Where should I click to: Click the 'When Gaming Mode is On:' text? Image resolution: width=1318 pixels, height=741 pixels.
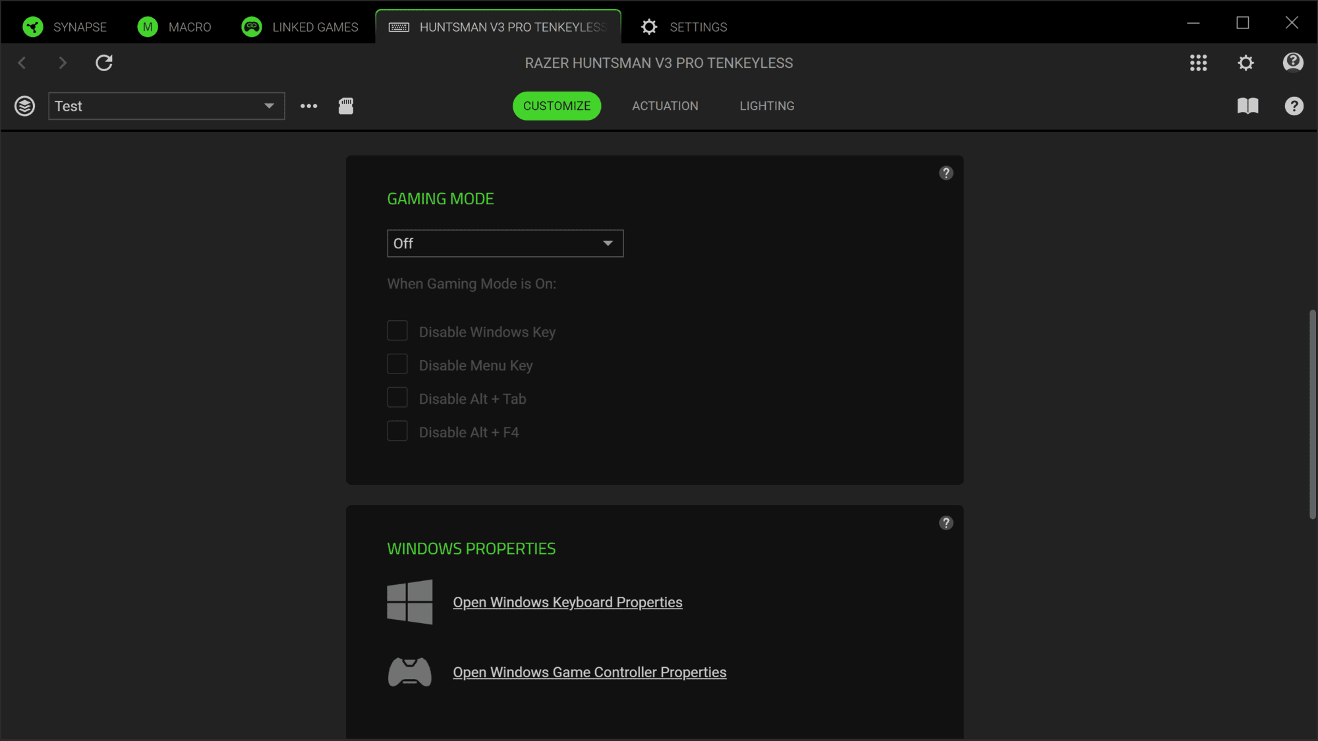pyautogui.click(x=472, y=284)
